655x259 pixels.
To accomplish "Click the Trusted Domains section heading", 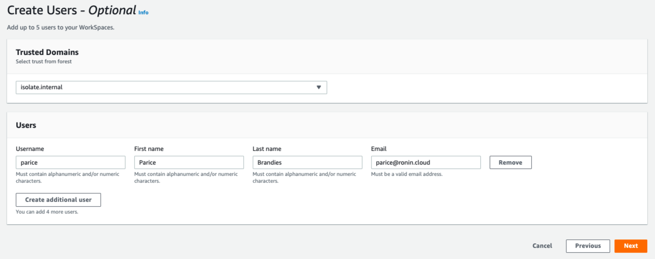I will (47, 52).
